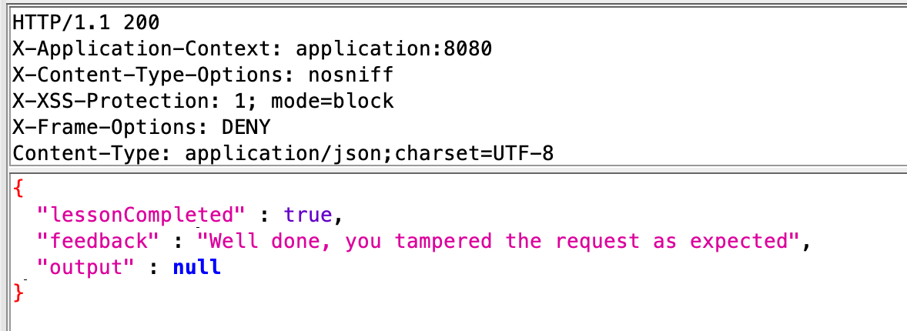
Task: Click the "feedback" JSON key
Action: [98, 241]
